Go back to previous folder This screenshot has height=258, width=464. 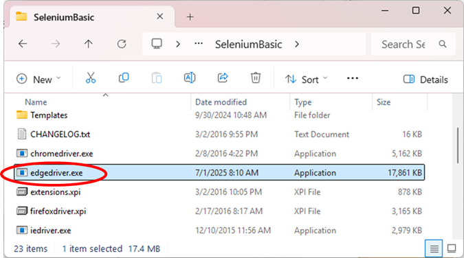(23, 44)
